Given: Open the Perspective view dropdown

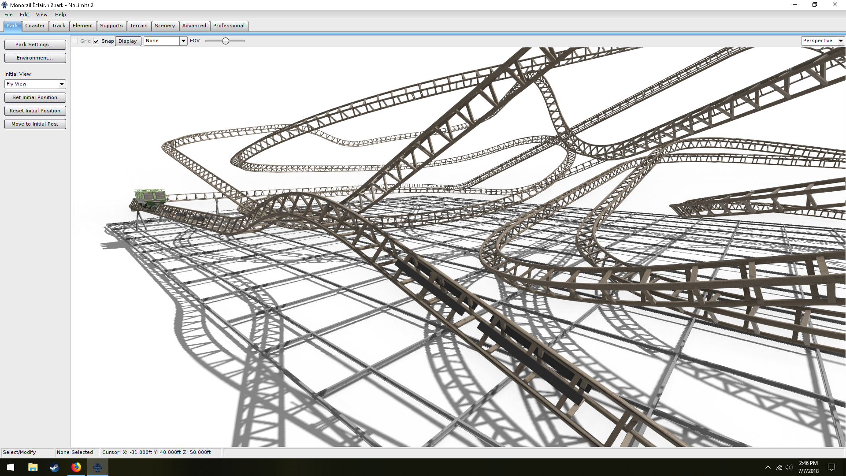Looking at the screenshot, I should [x=840, y=41].
